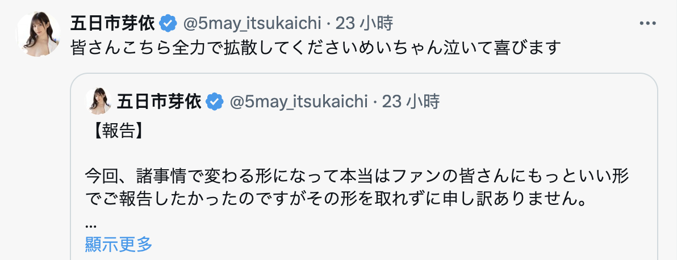Click the main post text starting 皆さんこちら全力で
Viewport: 677px width, 260px height.
(x=315, y=47)
